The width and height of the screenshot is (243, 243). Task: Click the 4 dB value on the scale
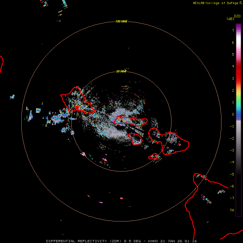pos(233,66)
